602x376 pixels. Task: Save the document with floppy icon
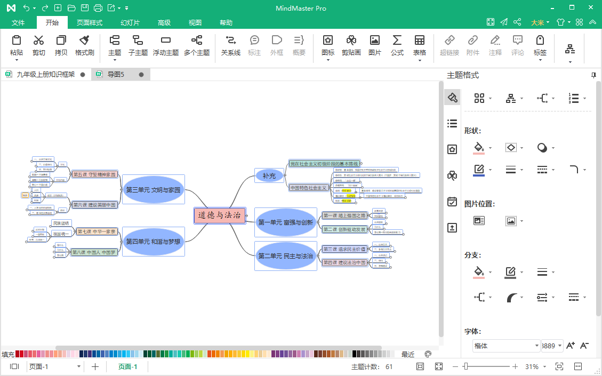coord(84,7)
